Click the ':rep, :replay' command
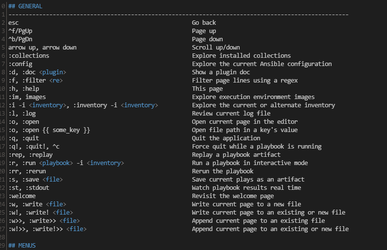 coord(30,155)
